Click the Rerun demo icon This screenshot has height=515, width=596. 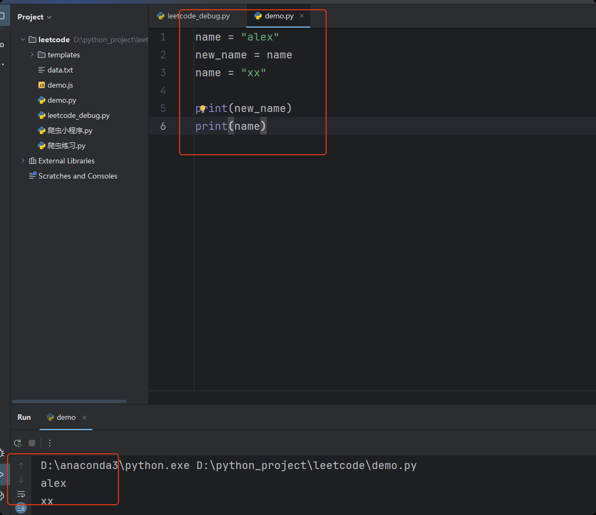click(18, 443)
